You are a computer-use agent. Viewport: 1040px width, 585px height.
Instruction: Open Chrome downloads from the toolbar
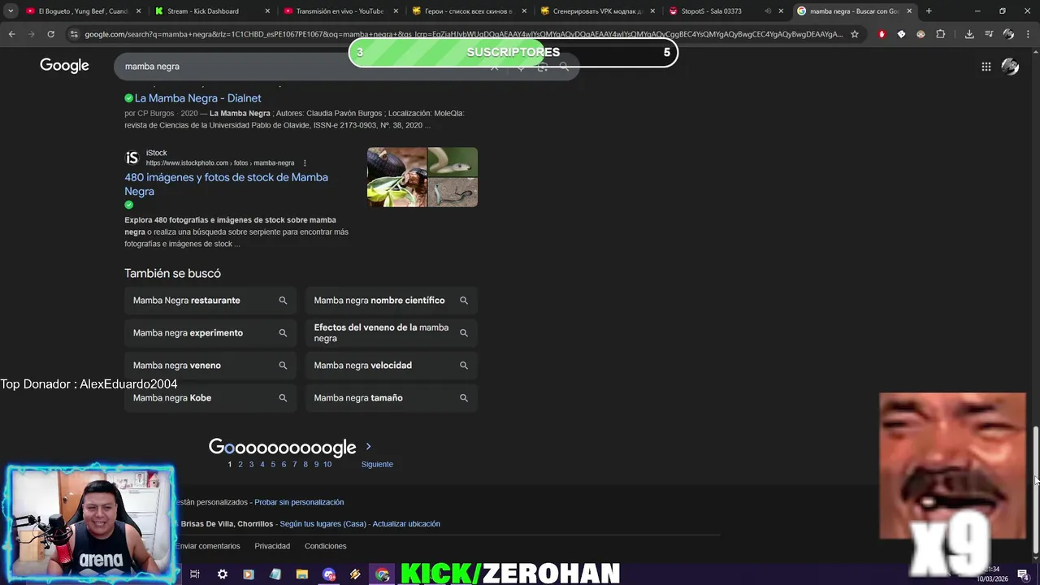pos(969,34)
